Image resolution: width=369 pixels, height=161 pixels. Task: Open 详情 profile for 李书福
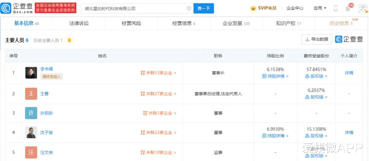pos(349,73)
